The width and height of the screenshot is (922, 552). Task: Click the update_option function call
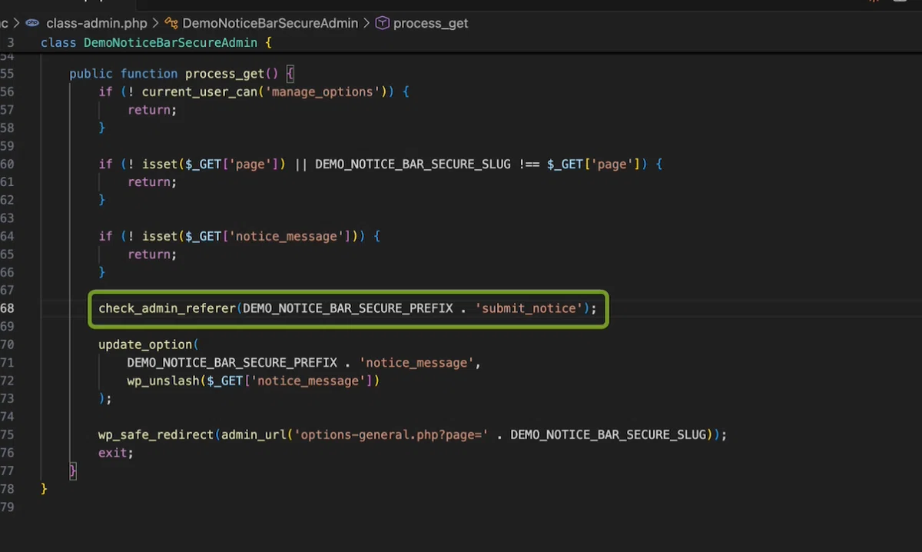[145, 344]
